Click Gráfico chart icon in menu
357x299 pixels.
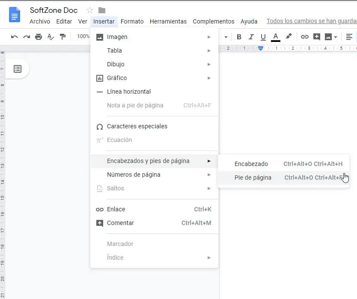99,78
